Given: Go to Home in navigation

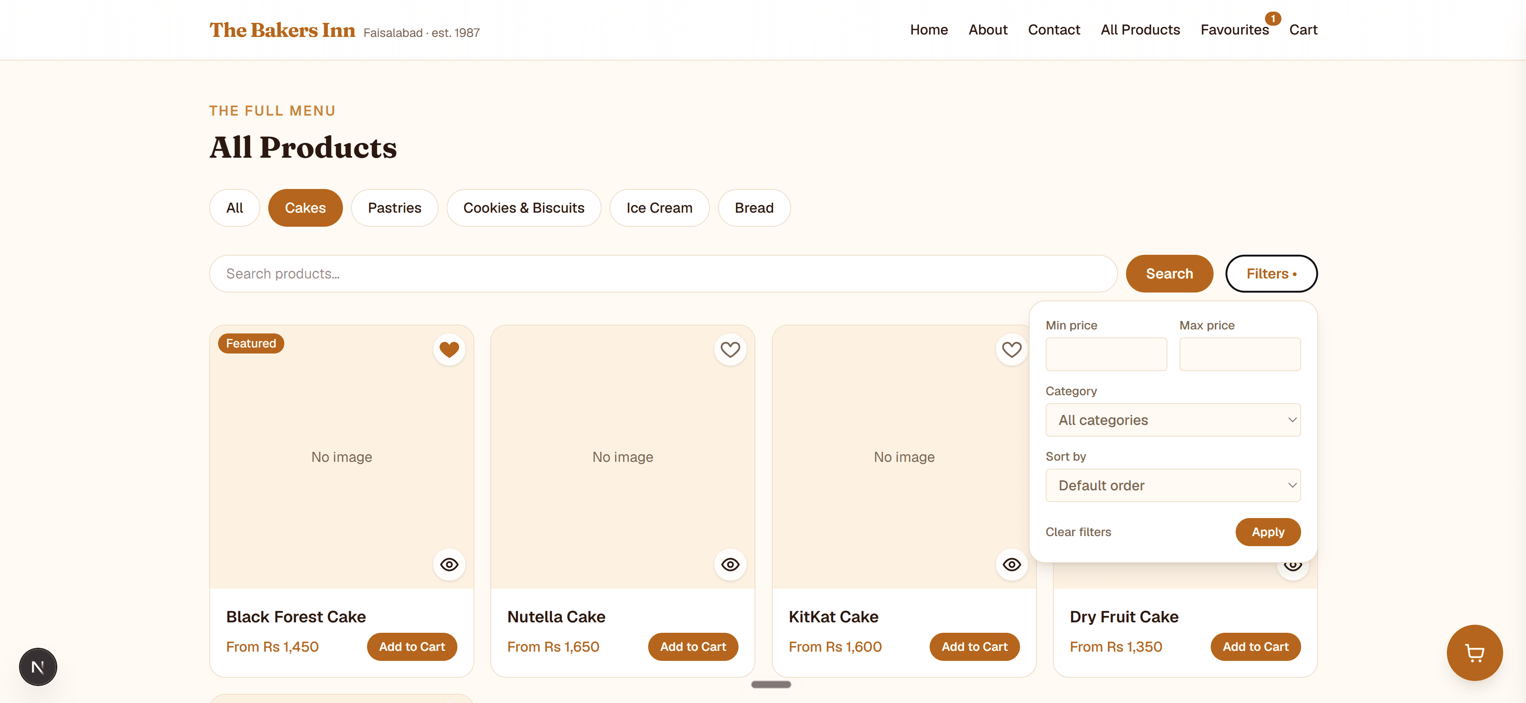Looking at the screenshot, I should click(929, 30).
